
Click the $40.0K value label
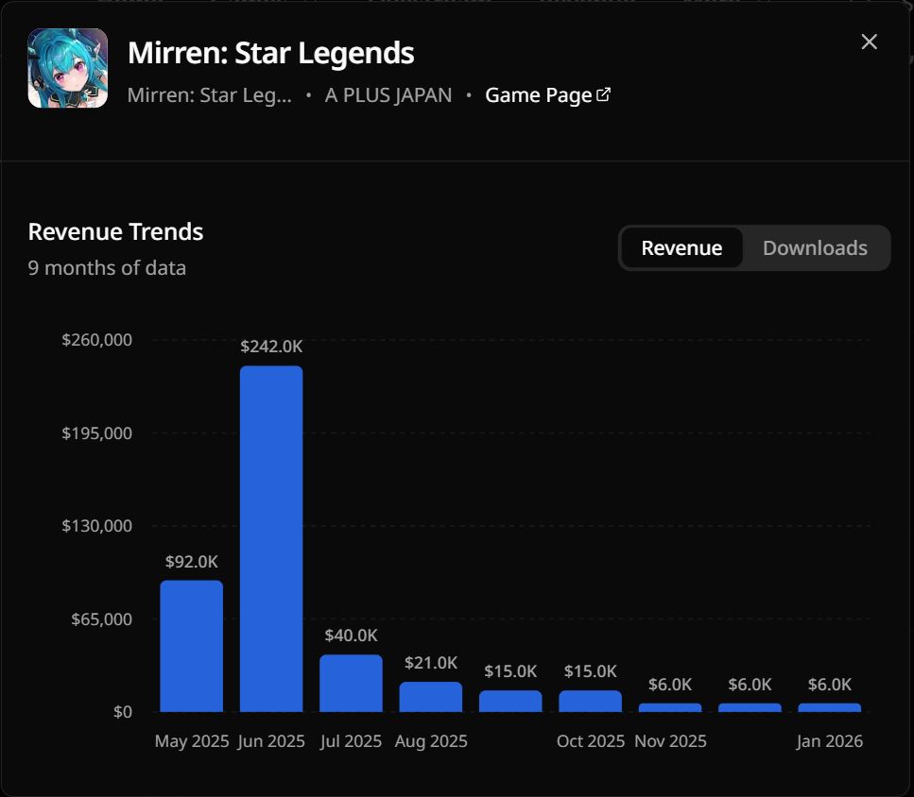point(351,636)
